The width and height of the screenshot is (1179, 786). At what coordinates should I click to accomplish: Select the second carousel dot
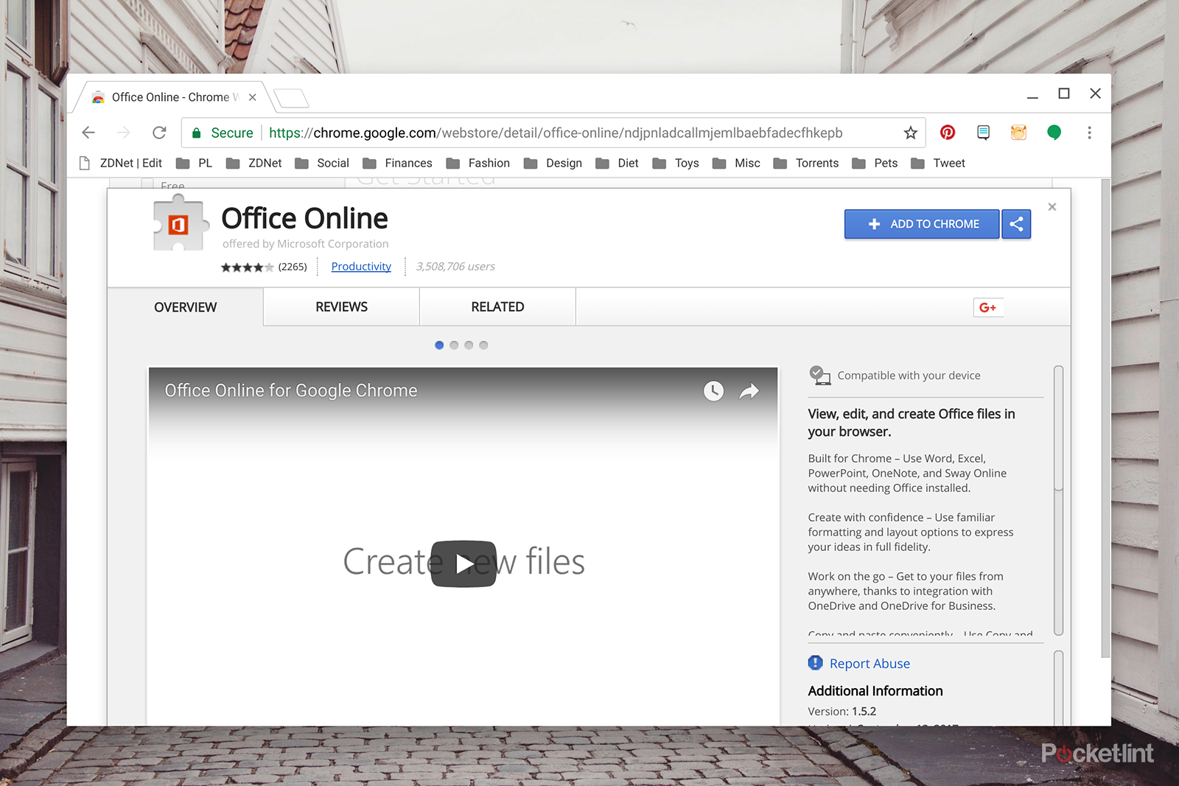click(454, 345)
